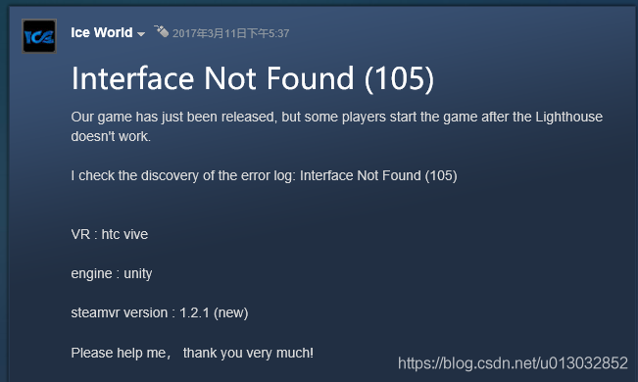Screen dimensions: 638x382
Task: Expand the dropdown arrow beside Ice World
Action: tap(141, 34)
